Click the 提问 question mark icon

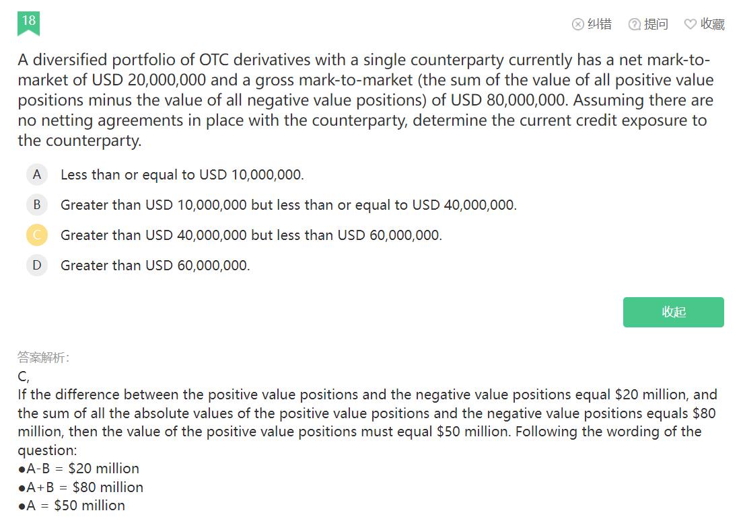[634, 24]
